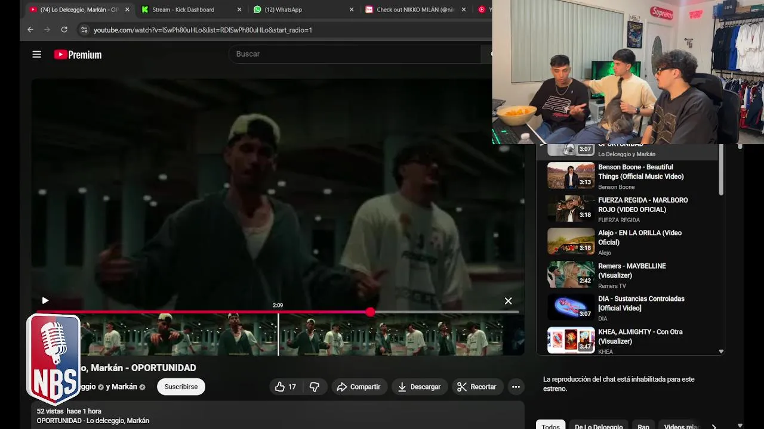Click the FUERZA REGIDA channel name in playlist

[619, 220]
